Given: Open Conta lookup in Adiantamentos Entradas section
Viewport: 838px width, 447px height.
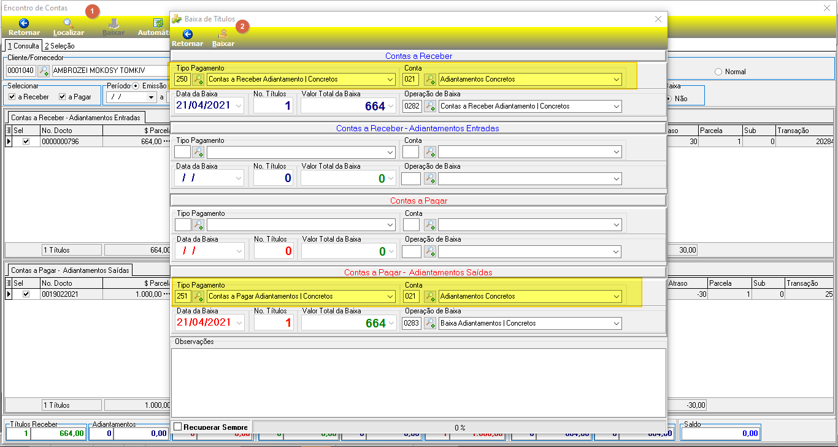Looking at the screenshot, I should [430, 151].
